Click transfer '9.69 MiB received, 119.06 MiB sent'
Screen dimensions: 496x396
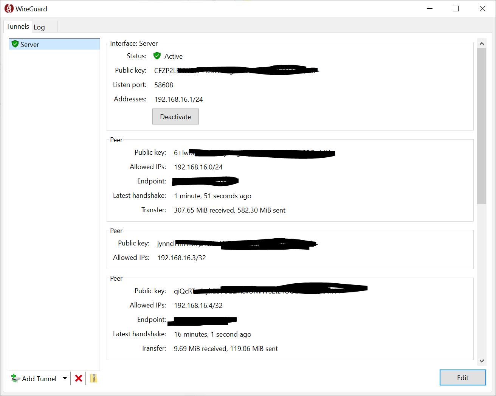point(226,349)
